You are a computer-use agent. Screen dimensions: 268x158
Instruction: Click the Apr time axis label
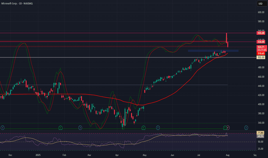pyautogui.click(x=117, y=155)
